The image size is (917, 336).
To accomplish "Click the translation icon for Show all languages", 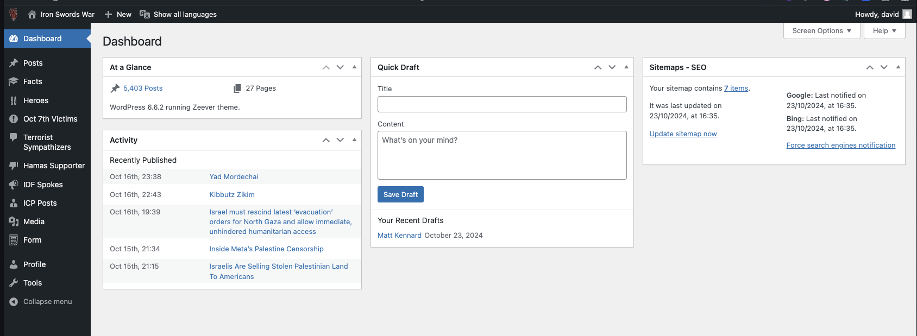I will (x=145, y=15).
